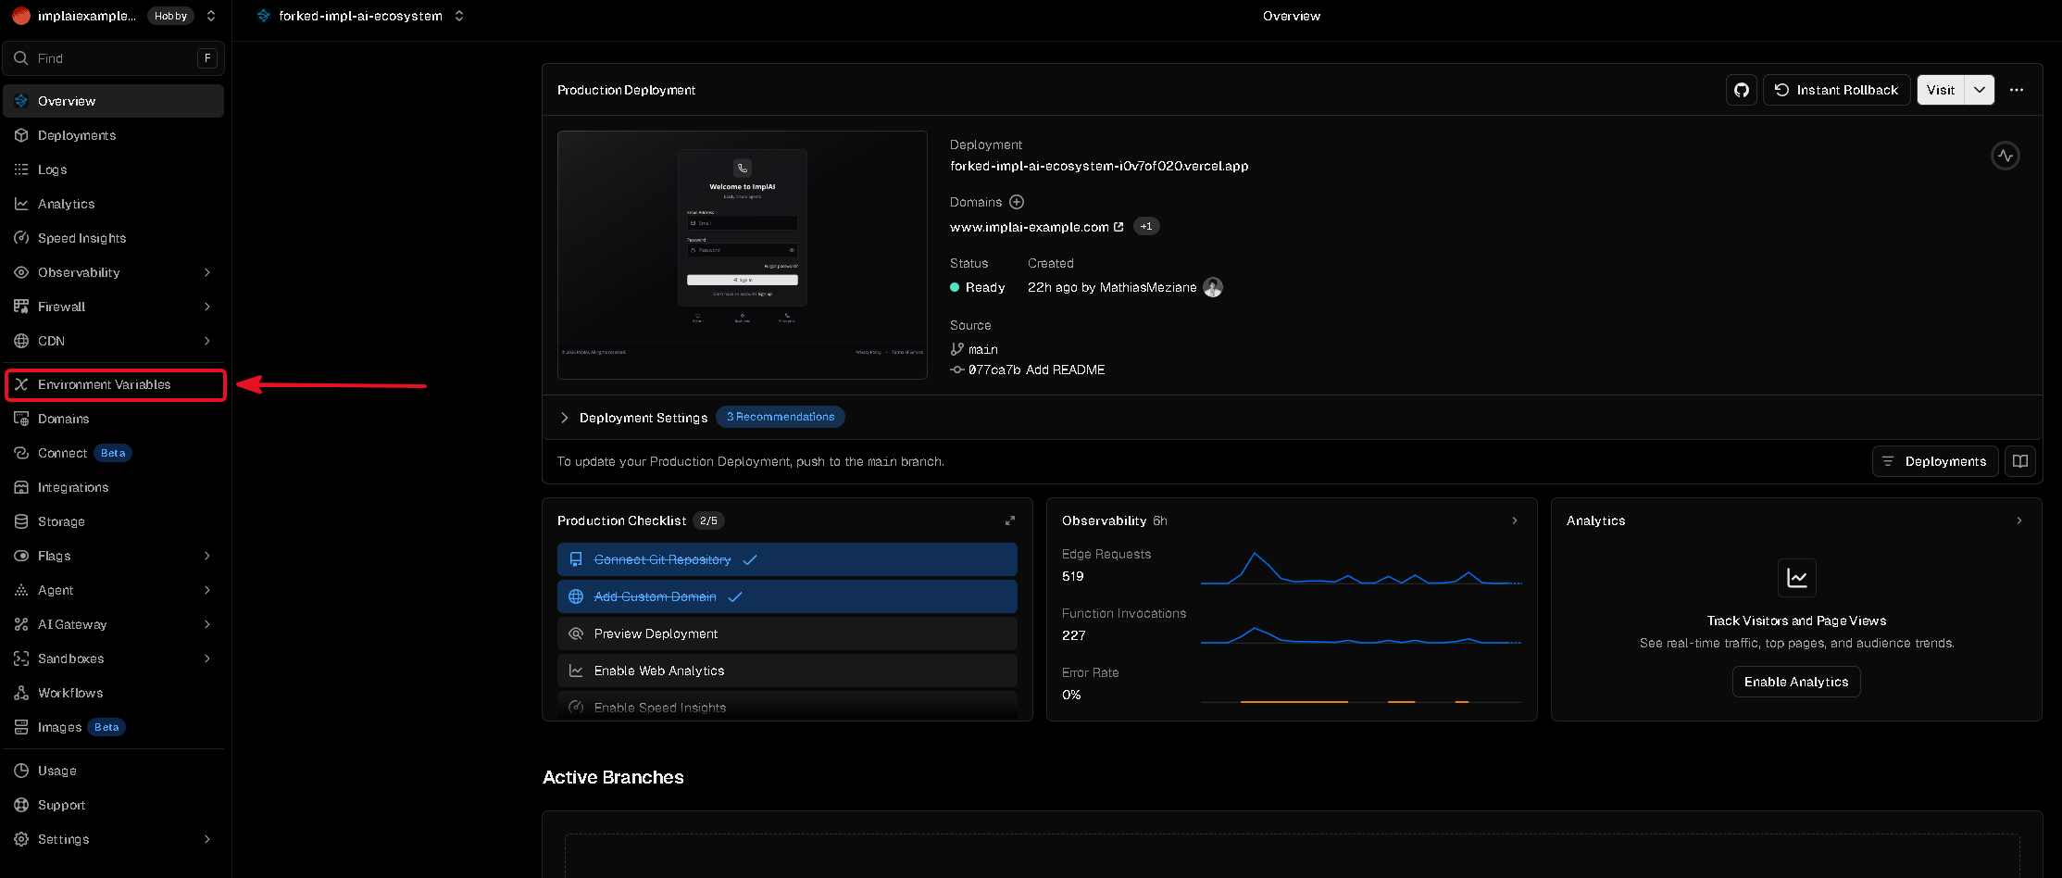Open the 3 Recommendations badge
The width and height of the screenshot is (2062, 878).
(x=781, y=417)
